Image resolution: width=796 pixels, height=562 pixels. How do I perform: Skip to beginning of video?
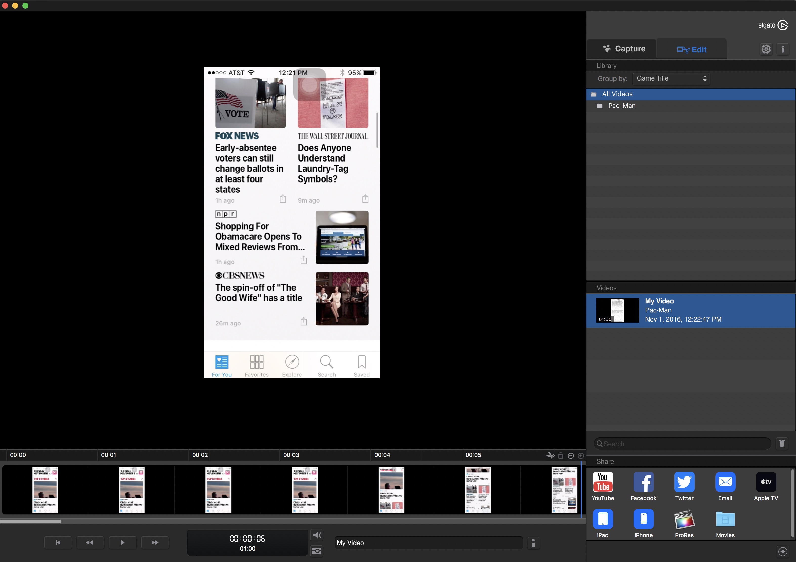58,543
